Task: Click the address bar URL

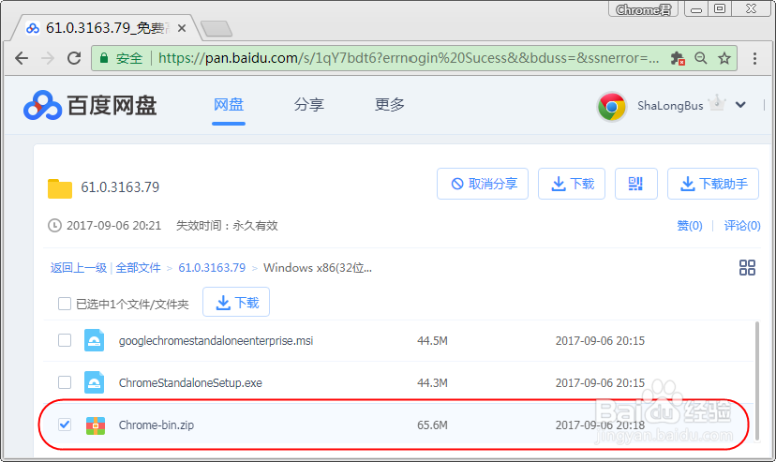Action: tap(409, 58)
